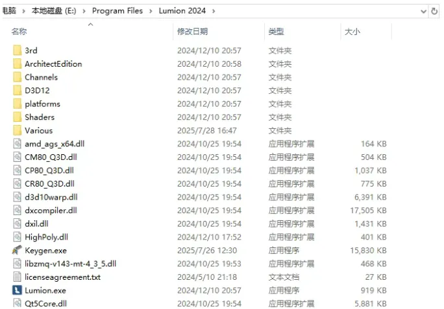The image size is (444, 309).
Task: Expand the chevron after 本地磁盘 (E:) breadcrumb
Action: 84,11
